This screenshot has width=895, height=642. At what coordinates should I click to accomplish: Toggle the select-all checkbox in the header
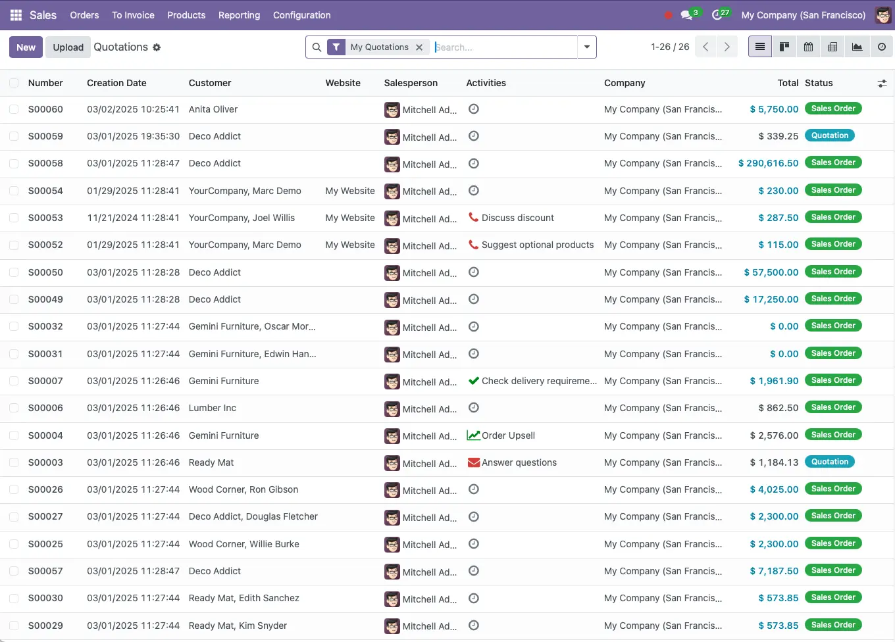[14, 83]
